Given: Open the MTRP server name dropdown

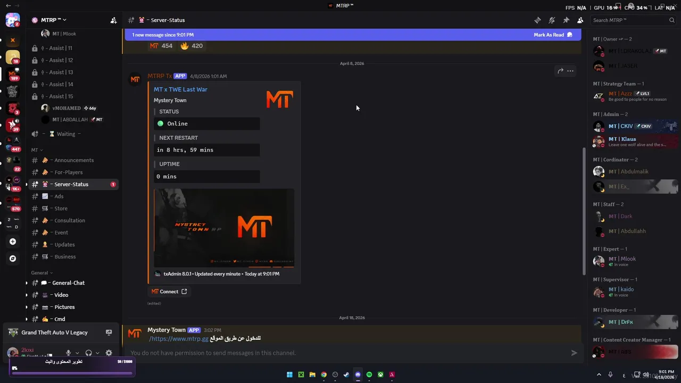Looking at the screenshot, I should coord(53,20).
